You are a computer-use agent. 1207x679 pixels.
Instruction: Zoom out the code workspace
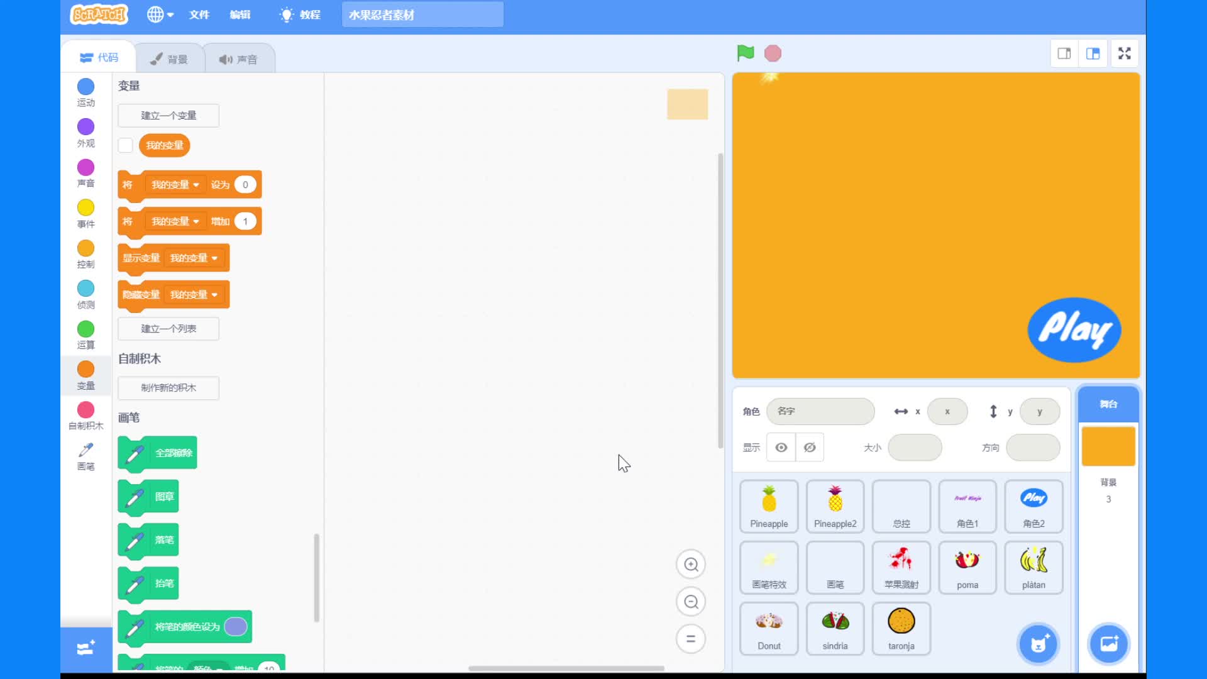(x=691, y=602)
